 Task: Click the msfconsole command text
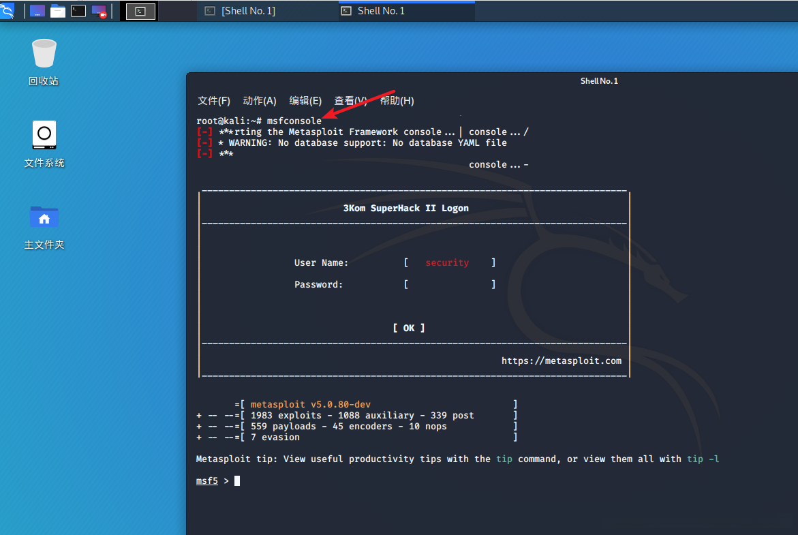(x=294, y=121)
